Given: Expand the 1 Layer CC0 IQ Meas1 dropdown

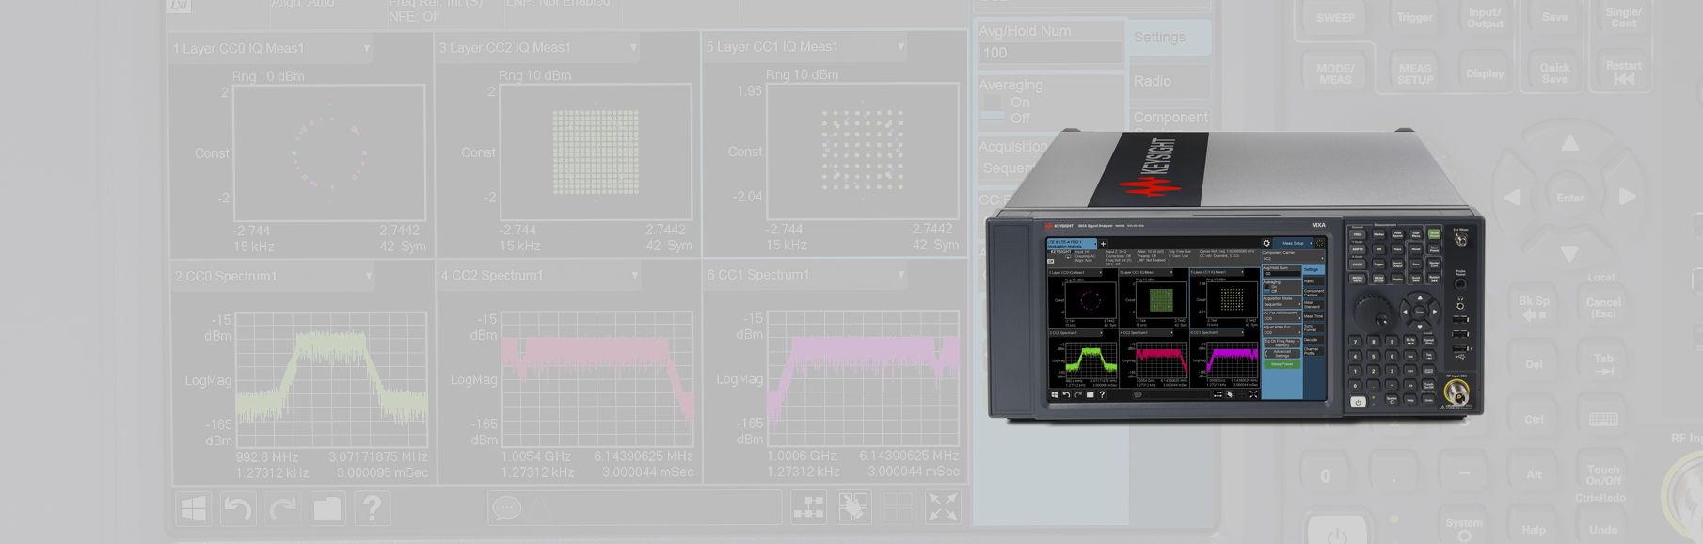Looking at the screenshot, I should coord(366,48).
